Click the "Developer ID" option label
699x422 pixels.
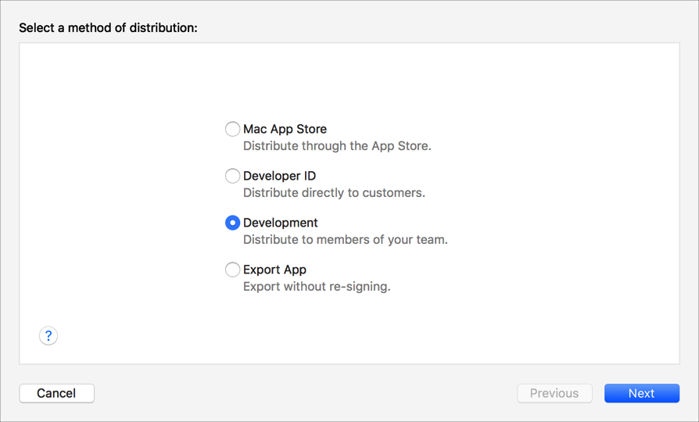pos(279,176)
